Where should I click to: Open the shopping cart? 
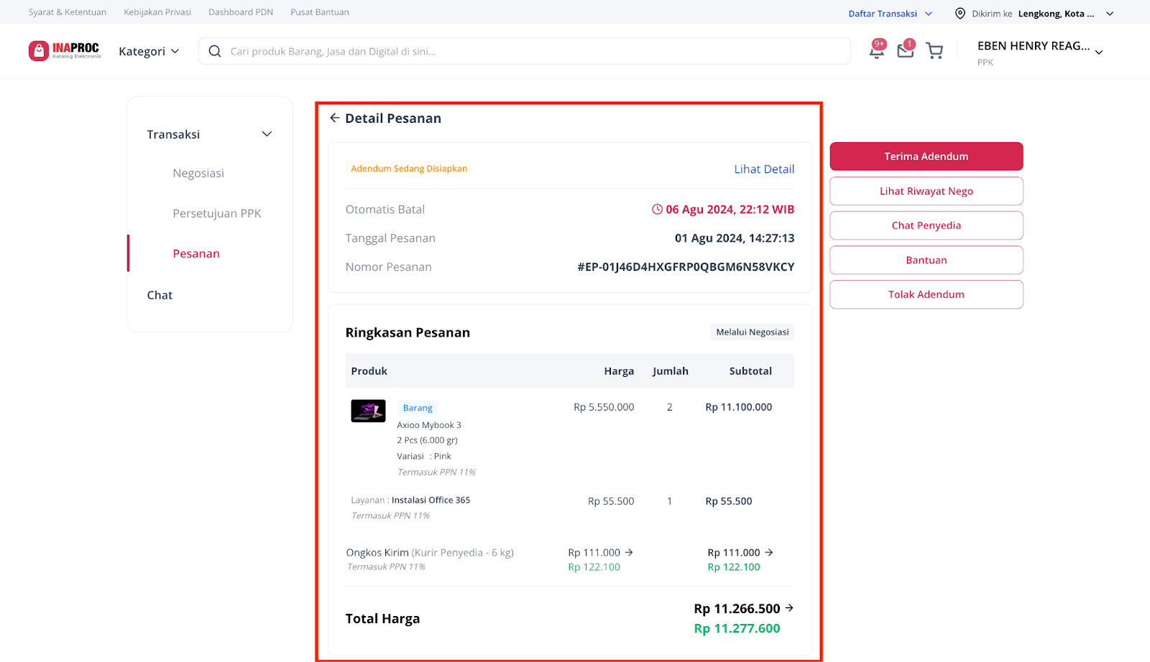(x=934, y=51)
